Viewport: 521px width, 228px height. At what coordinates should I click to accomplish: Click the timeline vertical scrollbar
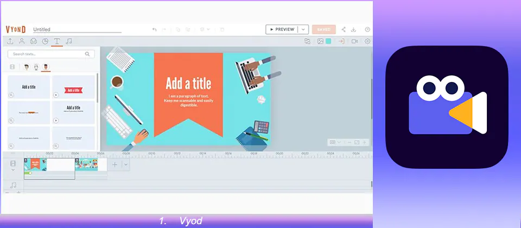(x=371, y=184)
